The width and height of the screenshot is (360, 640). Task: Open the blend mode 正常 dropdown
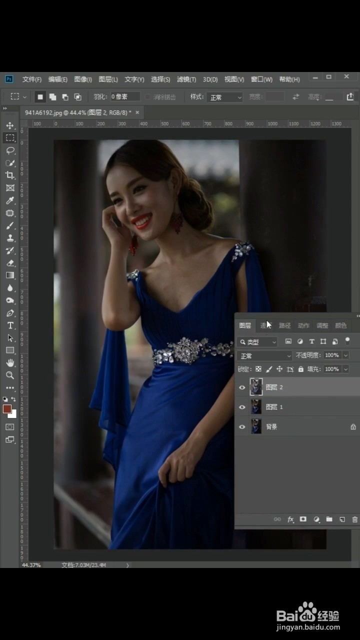(264, 356)
